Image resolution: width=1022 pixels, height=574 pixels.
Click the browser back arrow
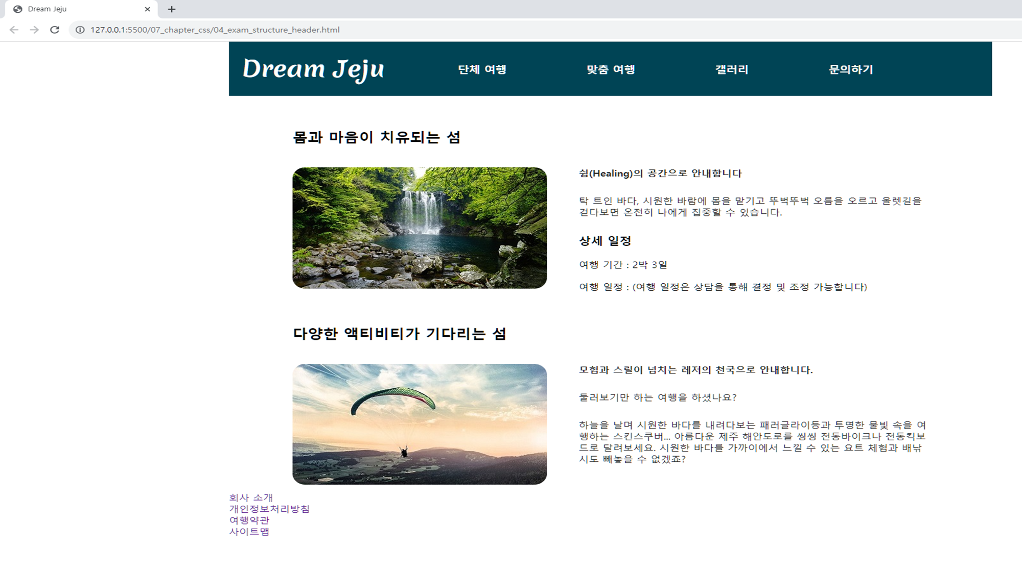coord(14,30)
